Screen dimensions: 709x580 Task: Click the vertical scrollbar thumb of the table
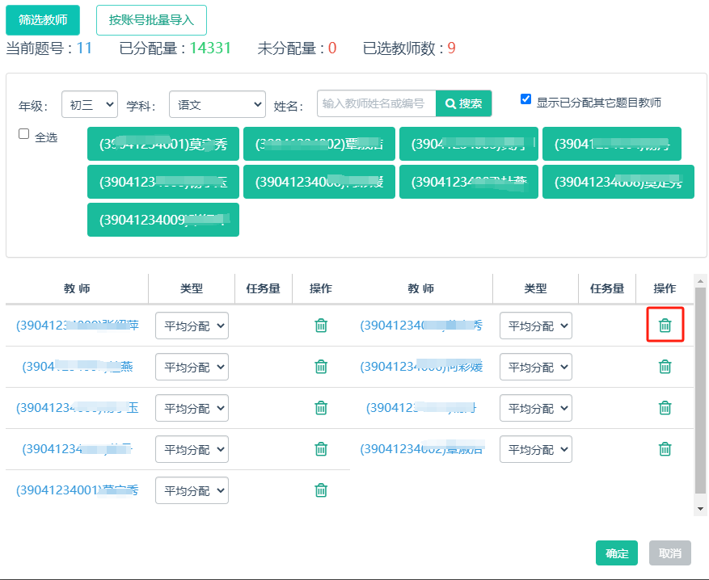pos(700,390)
